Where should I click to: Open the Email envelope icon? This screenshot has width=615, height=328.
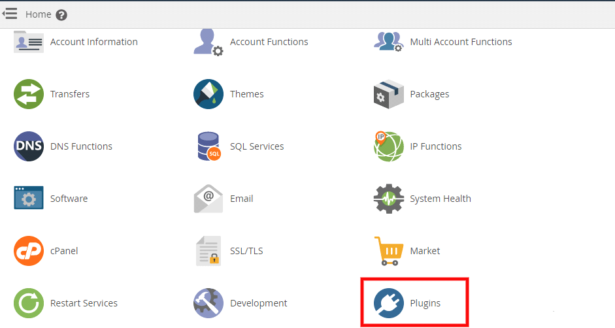(x=208, y=199)
